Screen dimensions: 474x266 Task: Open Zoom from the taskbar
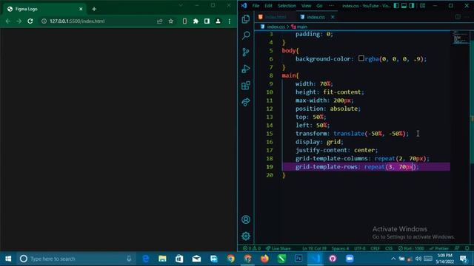click(350, 259)
